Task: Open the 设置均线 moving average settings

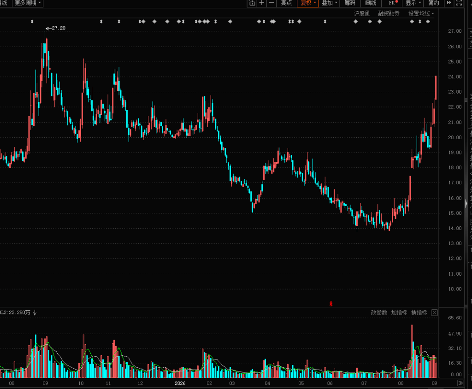Action: pos(421,13)
